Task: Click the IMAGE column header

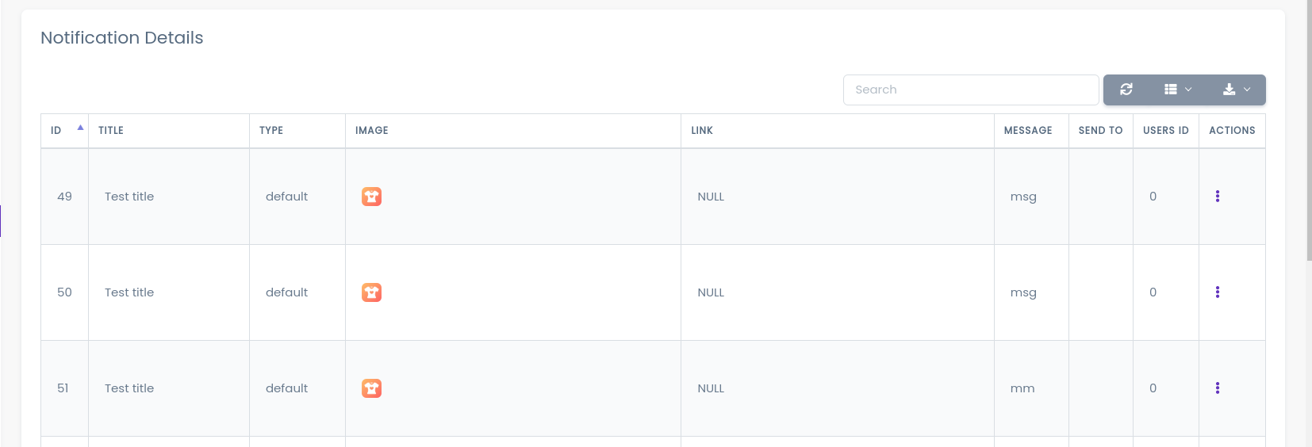Action: click(x=372, y=131)
